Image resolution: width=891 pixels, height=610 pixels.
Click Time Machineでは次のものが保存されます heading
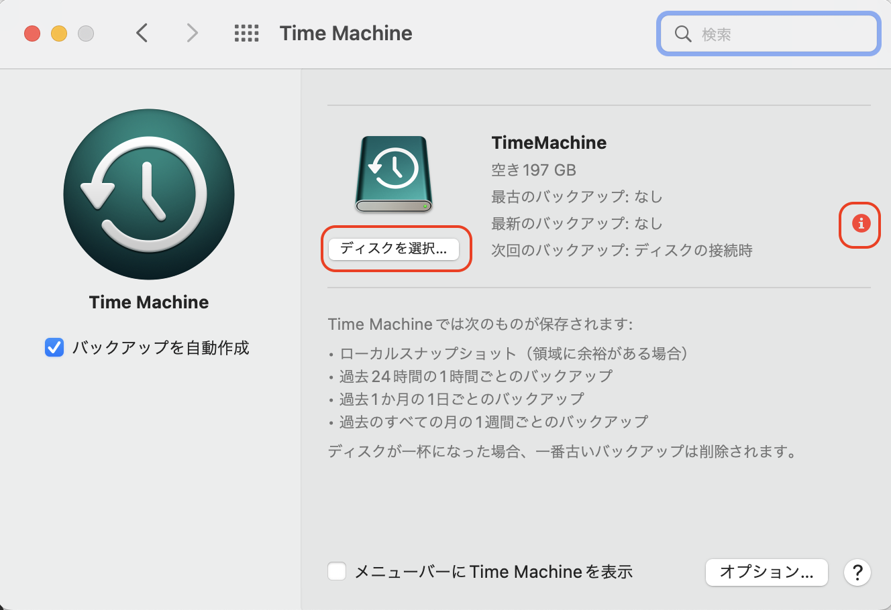click(480, 324)
